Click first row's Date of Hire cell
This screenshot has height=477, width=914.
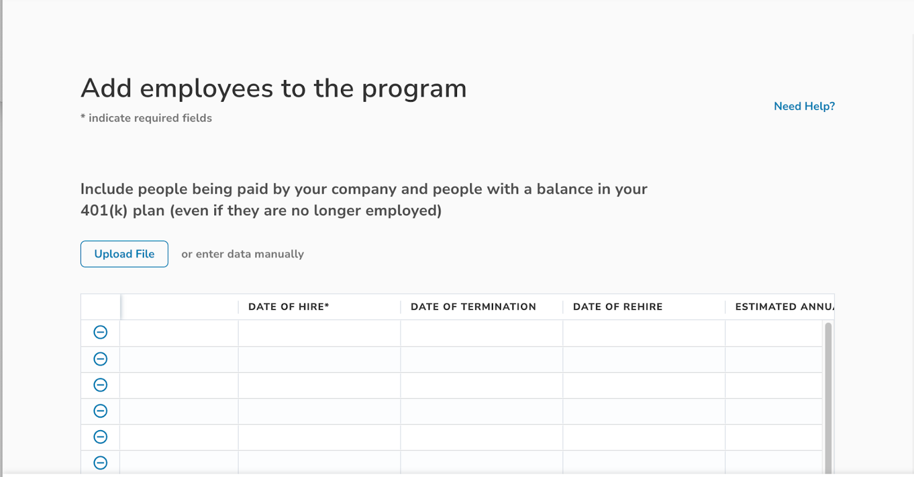(x=319, y=333)
